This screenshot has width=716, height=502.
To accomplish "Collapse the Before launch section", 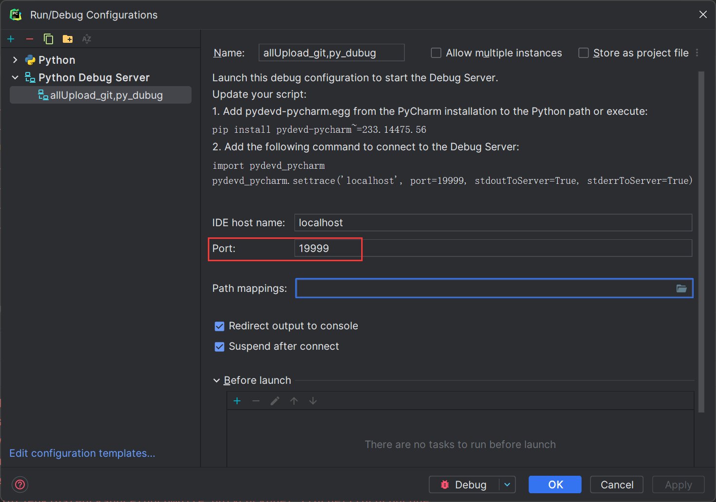I will coord(217,380).
